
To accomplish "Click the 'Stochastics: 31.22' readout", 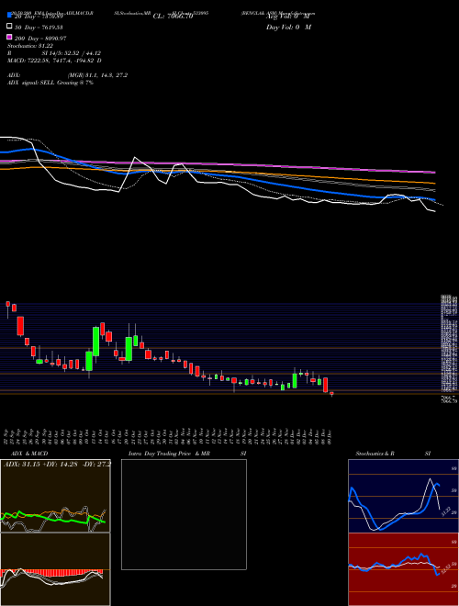I will 29,46.
